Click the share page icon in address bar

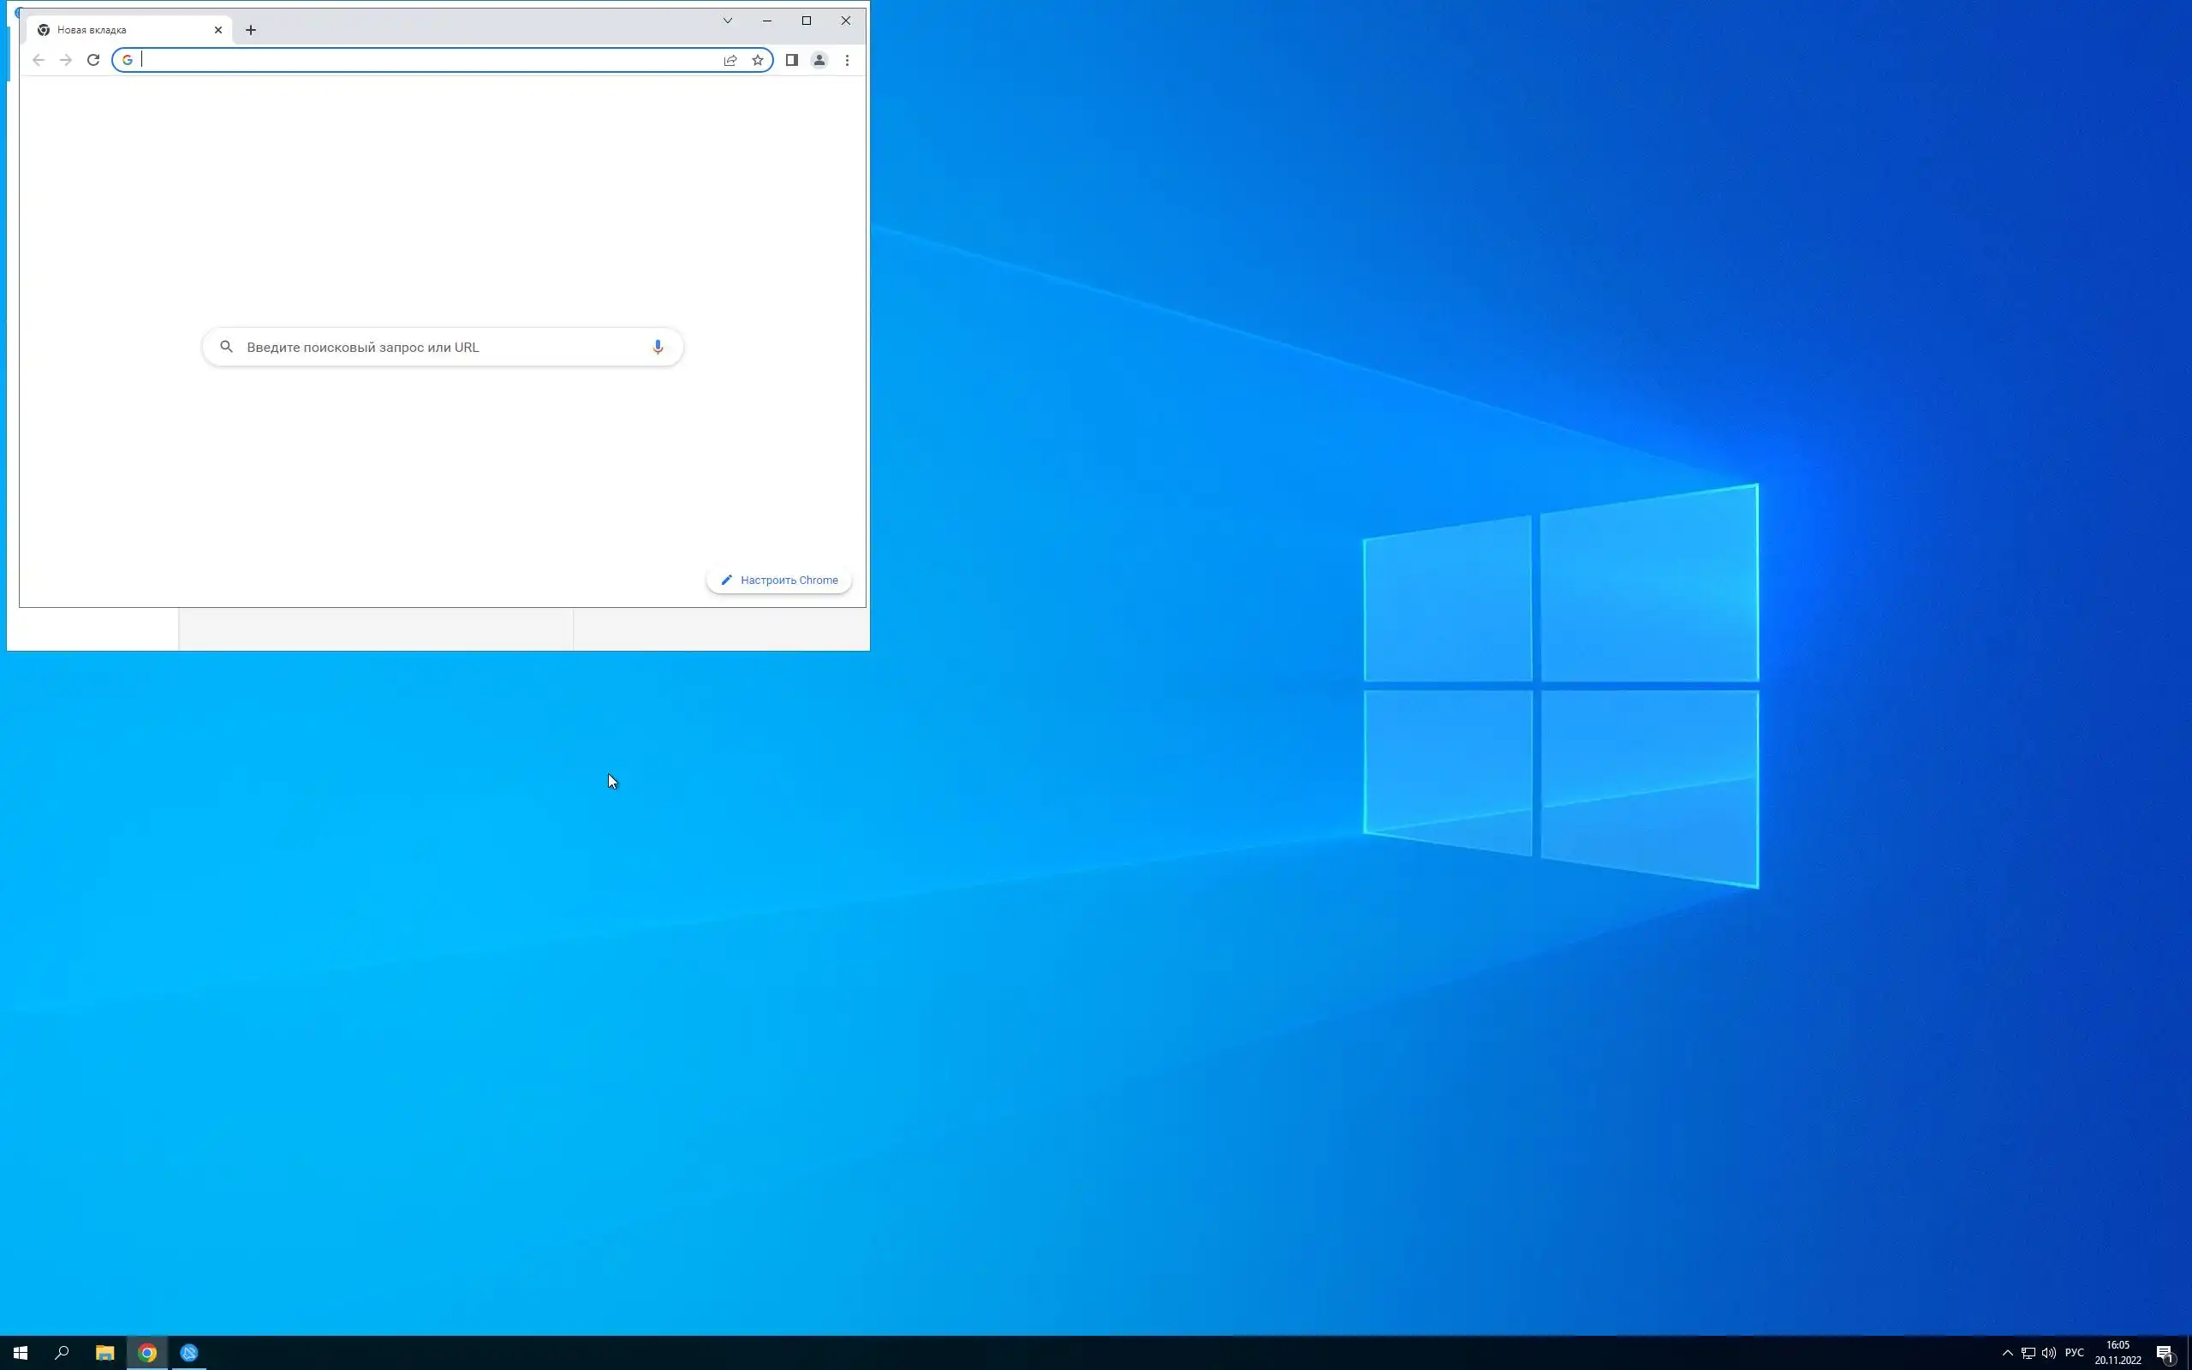(x=730, y=60)
